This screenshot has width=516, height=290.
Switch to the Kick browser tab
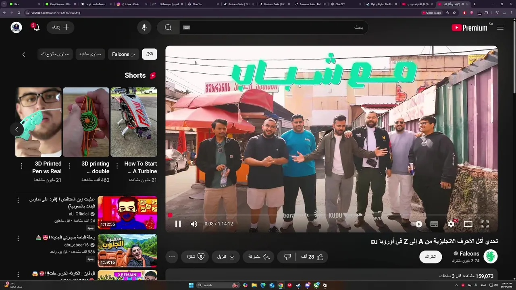click(x=25, y=4)
